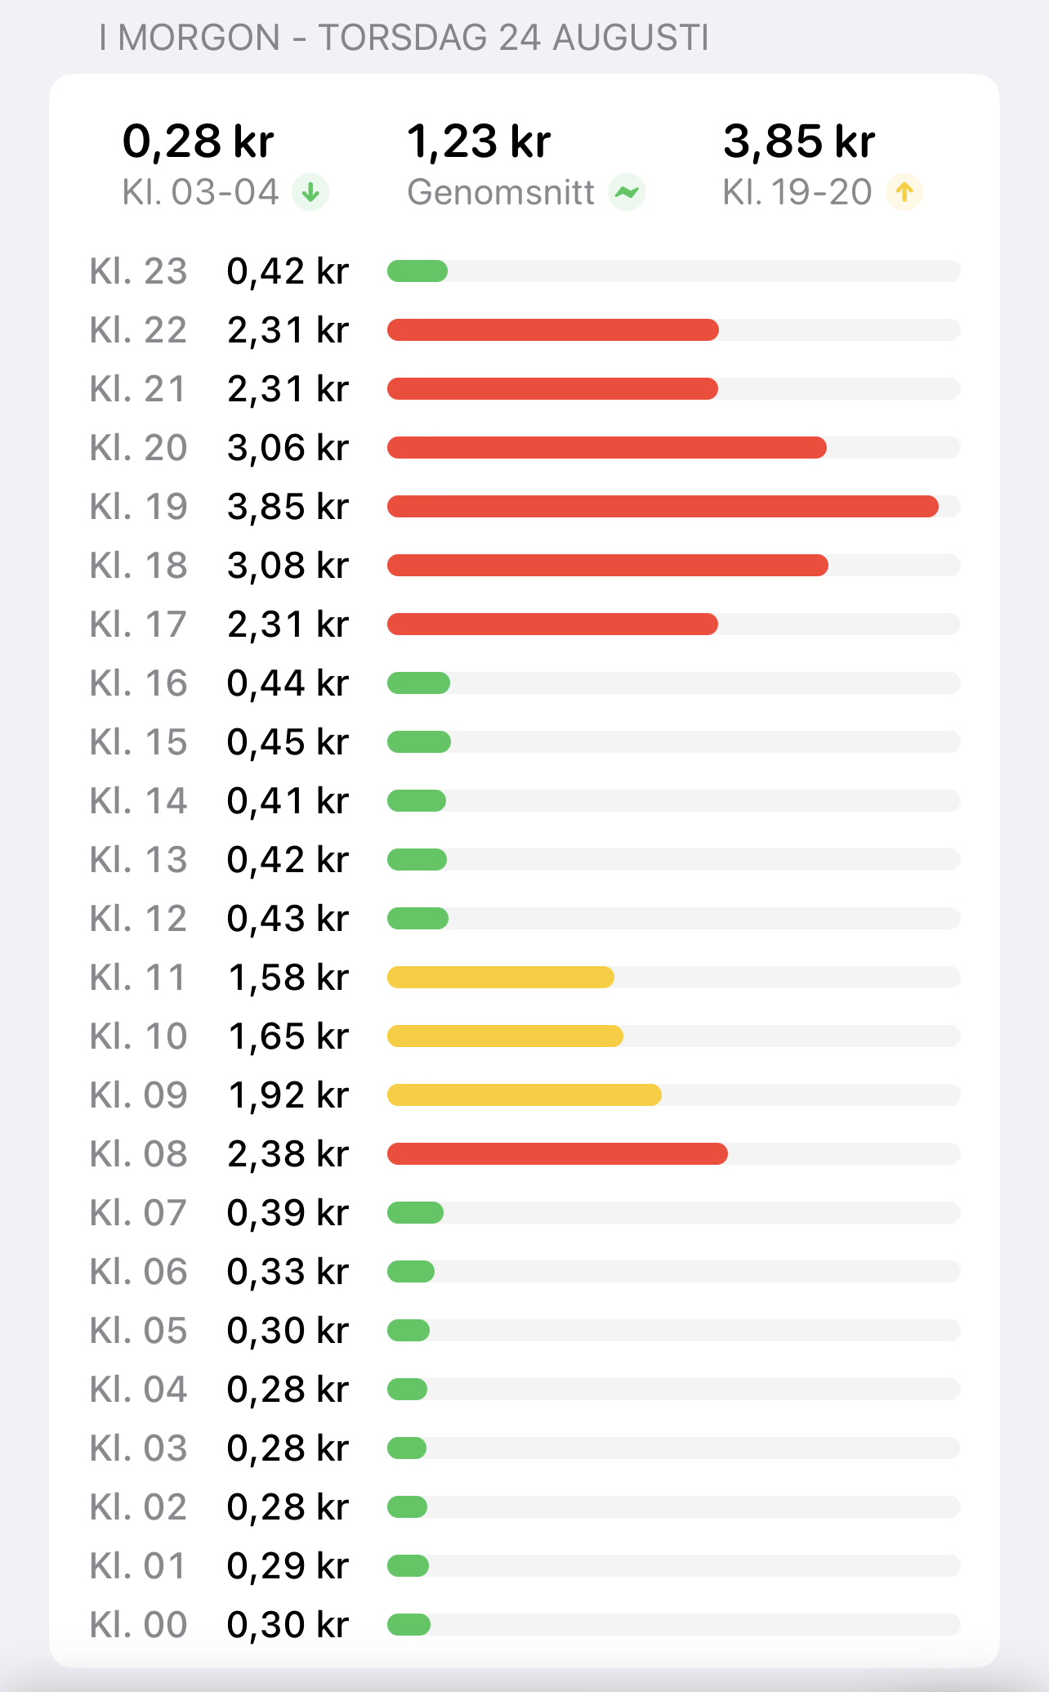Select the 3,08 kr price at Kl. 18

point(288,566)
